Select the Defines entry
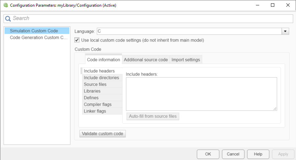The width and height of the screenshot is (296, 160). [91, 98]
